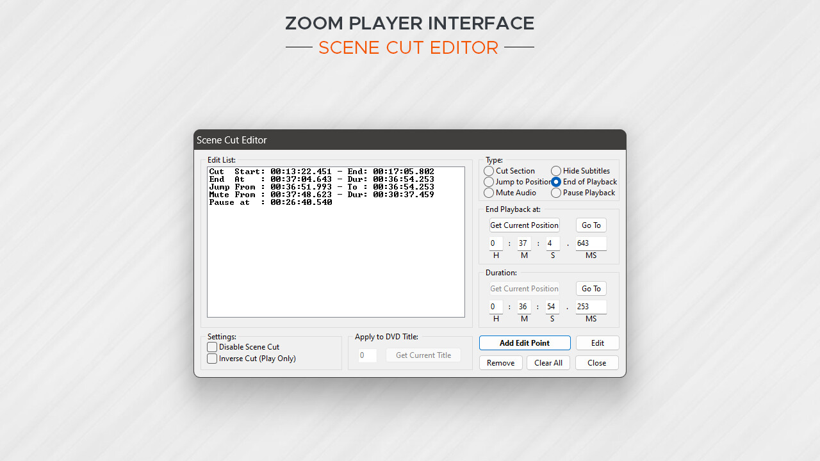
Task: Enable the Disable Scene Cut setting
Action: click(212, 347)
